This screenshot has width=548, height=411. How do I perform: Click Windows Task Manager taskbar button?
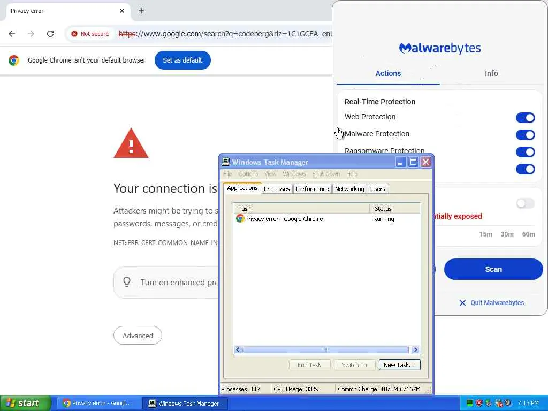(185, 404)
